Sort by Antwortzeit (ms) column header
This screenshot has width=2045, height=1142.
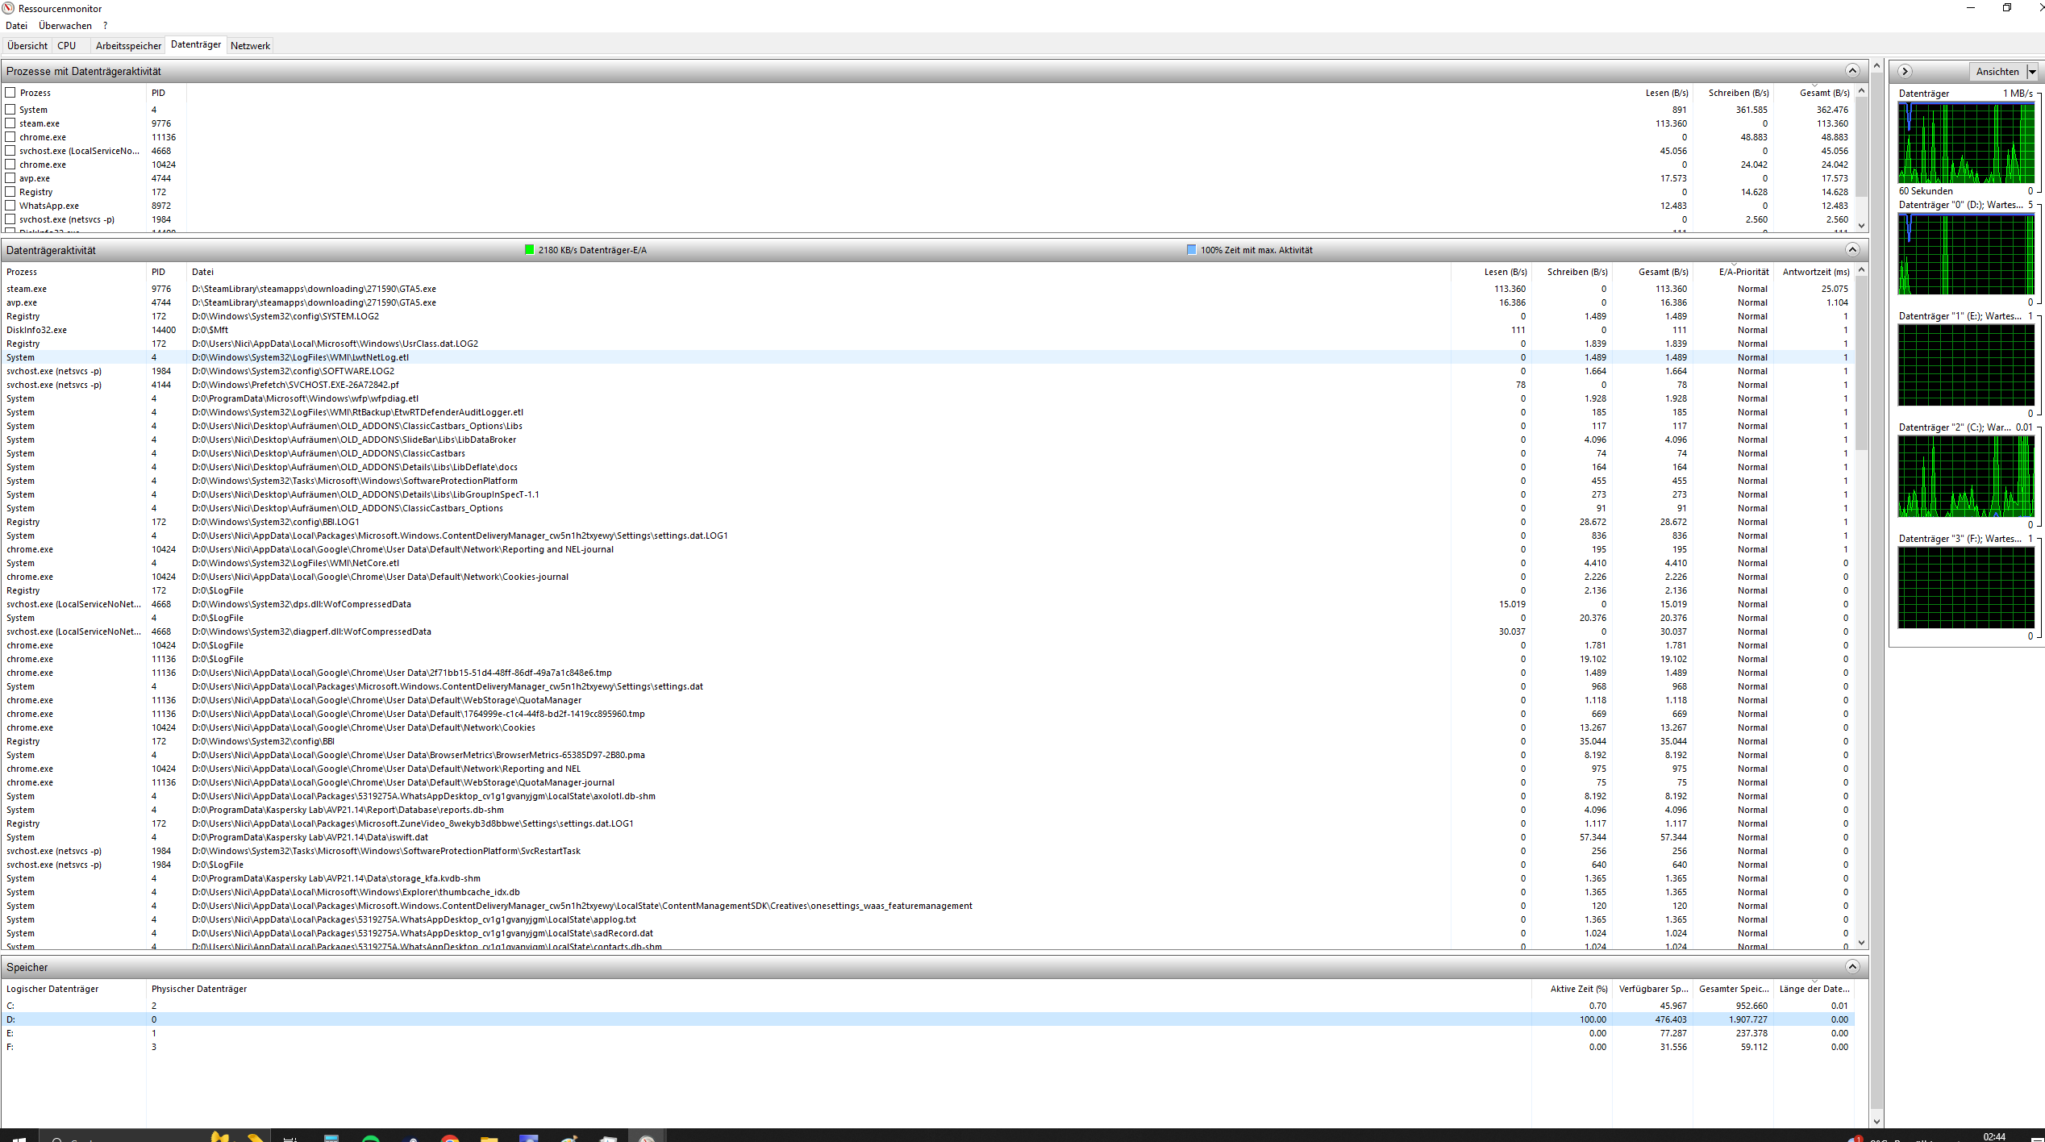[1815, 272]
